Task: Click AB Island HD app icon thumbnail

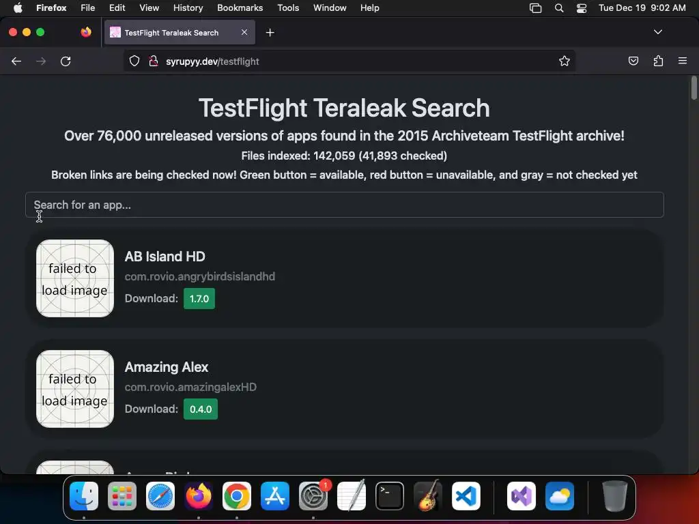Action: point(75,278)
